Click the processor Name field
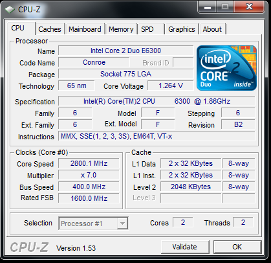 pos(126,51)
